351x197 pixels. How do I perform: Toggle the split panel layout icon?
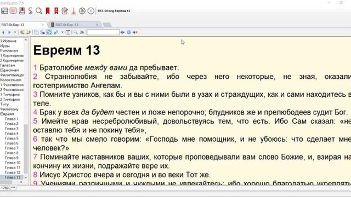click(x=68, y=32)
